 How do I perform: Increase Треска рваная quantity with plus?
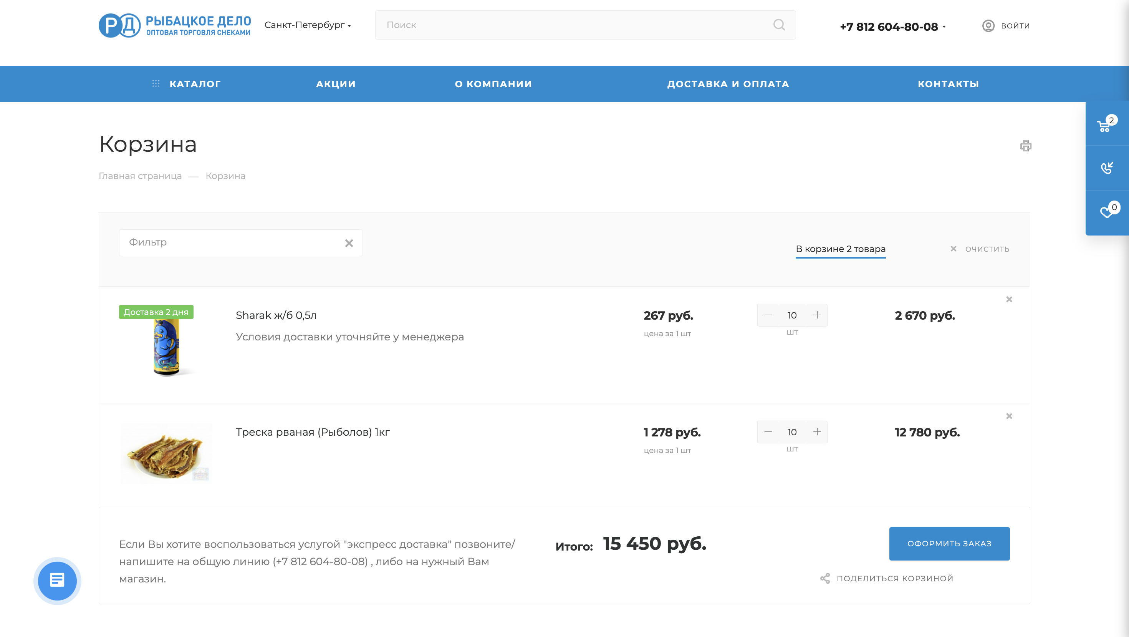pos(817,432)
